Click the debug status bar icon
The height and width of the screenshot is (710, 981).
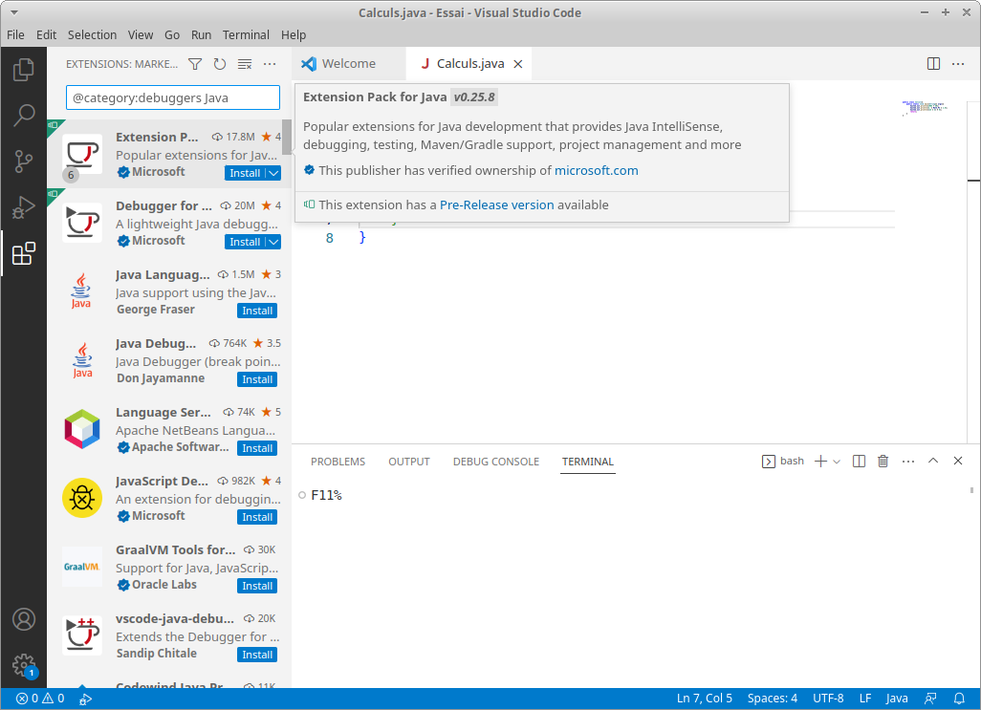click(86, 699)
